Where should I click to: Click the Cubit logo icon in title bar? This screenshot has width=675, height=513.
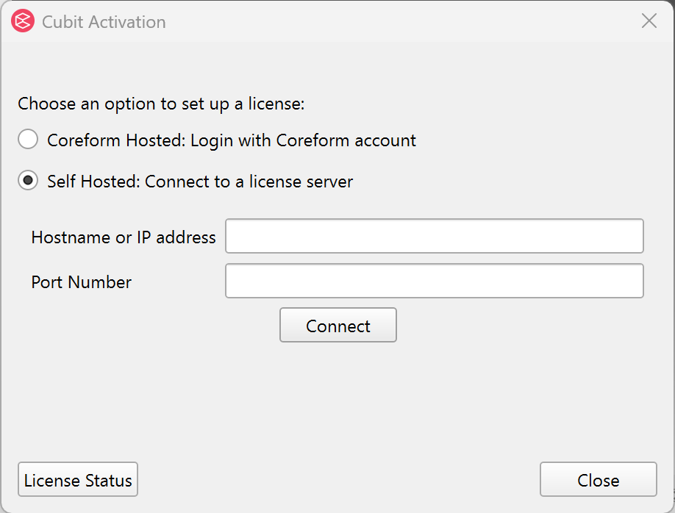pyautogui.click(x=23, y=21)
